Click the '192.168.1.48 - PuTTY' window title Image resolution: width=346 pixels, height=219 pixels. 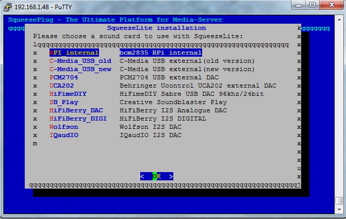pos(43,7)
